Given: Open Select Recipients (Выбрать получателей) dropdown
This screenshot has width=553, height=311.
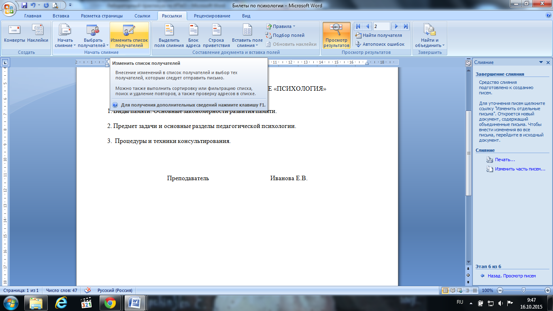Looking at the screenshot, I should coord(93,35).
